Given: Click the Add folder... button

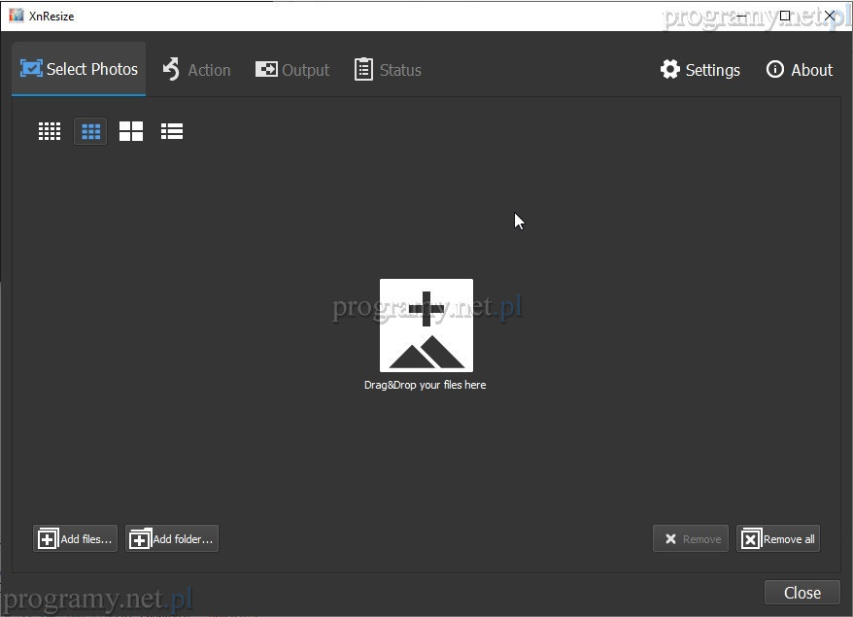Looking at the screenshot, I should [x=172, y=538].
